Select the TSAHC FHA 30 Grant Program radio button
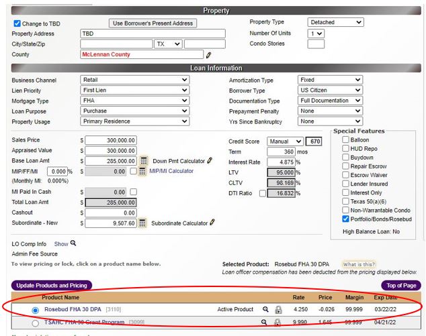The height and width of the screenshot is (336, 426). pos(36,323)
